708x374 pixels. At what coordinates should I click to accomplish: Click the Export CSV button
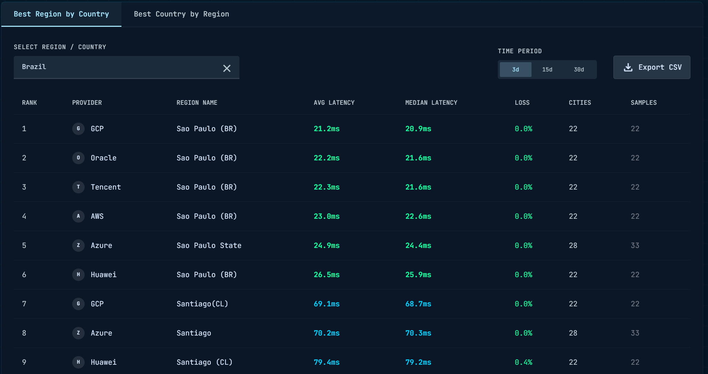pos(652,67)
